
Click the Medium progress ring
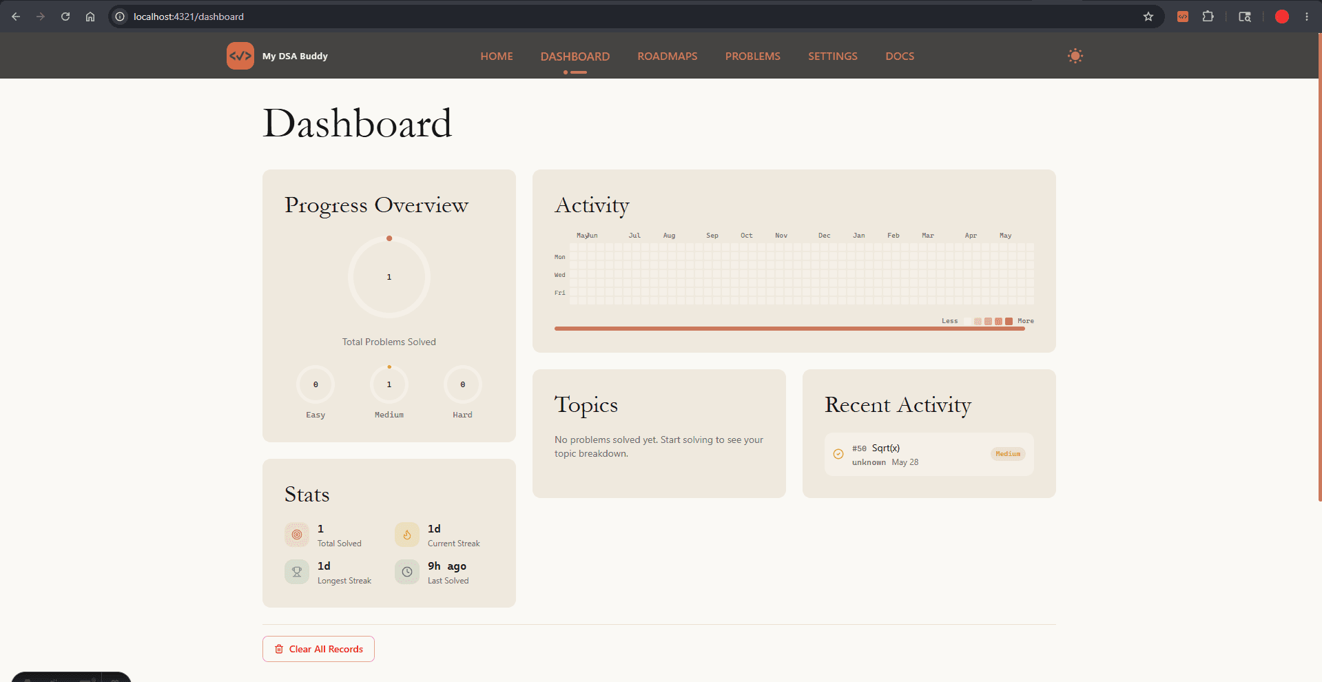pyautogui.click(x=389, y=384)
